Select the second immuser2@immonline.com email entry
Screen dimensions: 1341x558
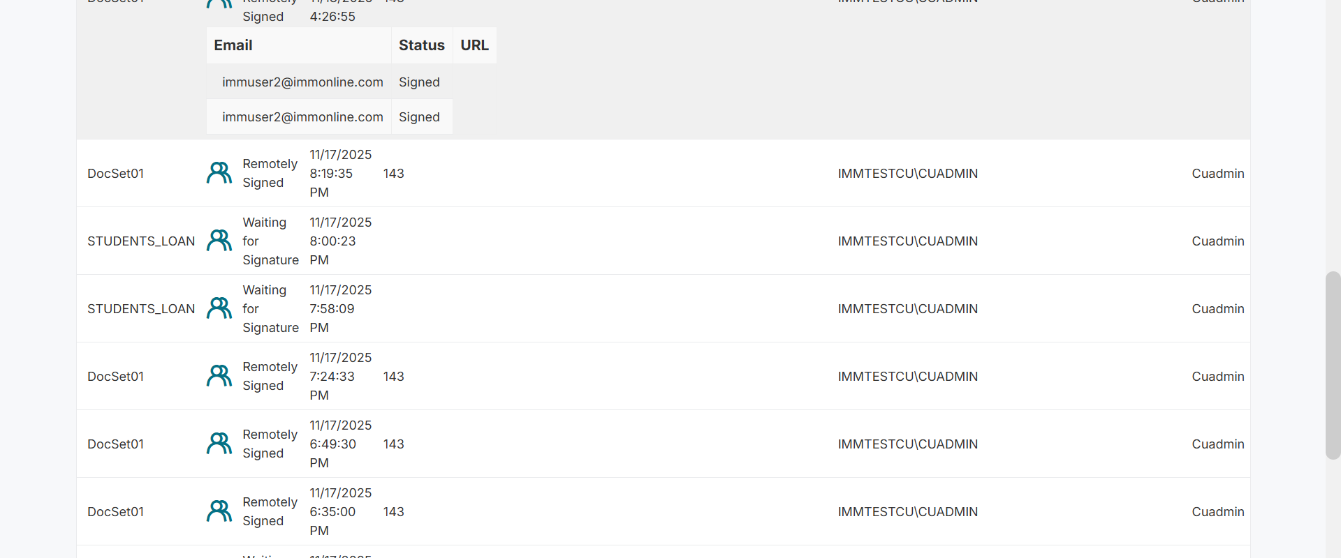tap(302, 117)
